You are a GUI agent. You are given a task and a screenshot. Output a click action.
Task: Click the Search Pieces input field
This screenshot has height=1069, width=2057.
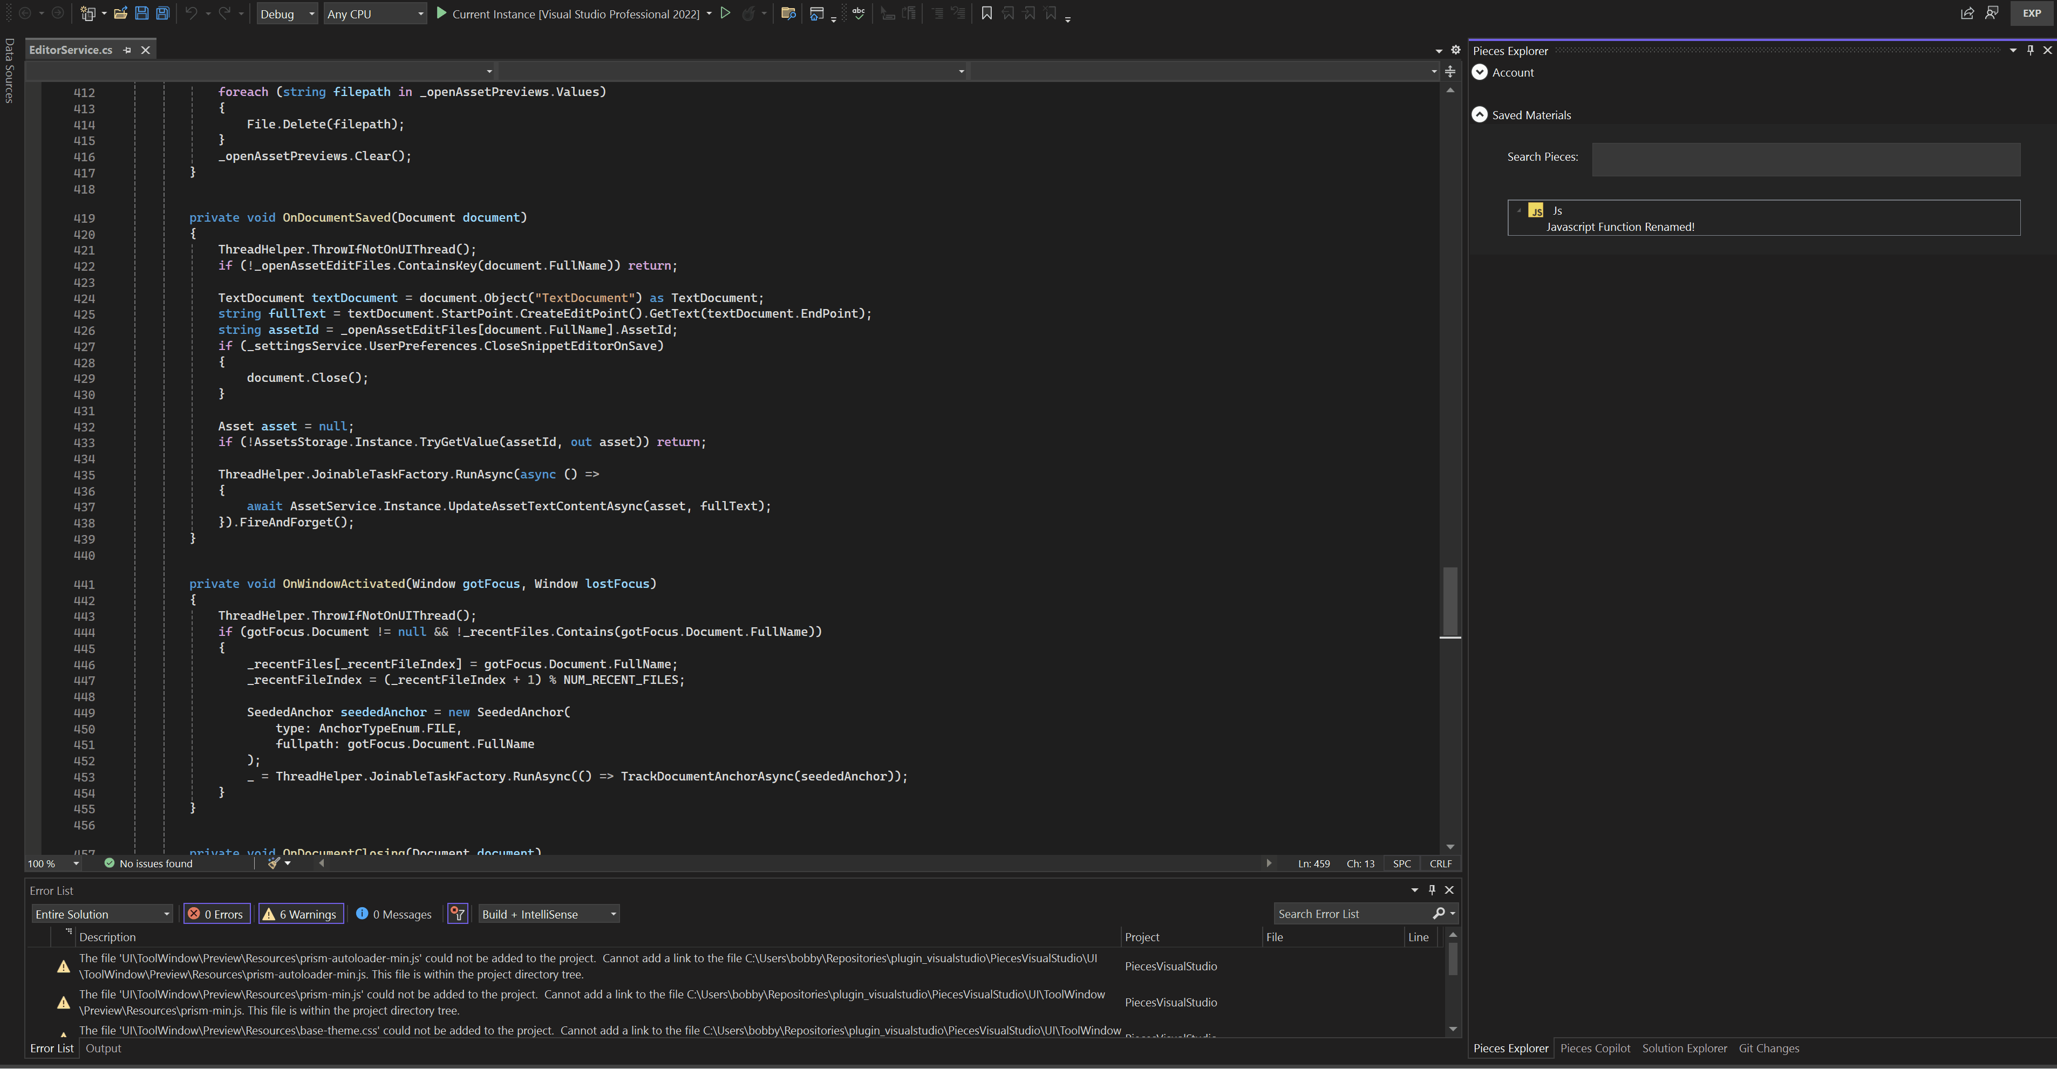1806,159
